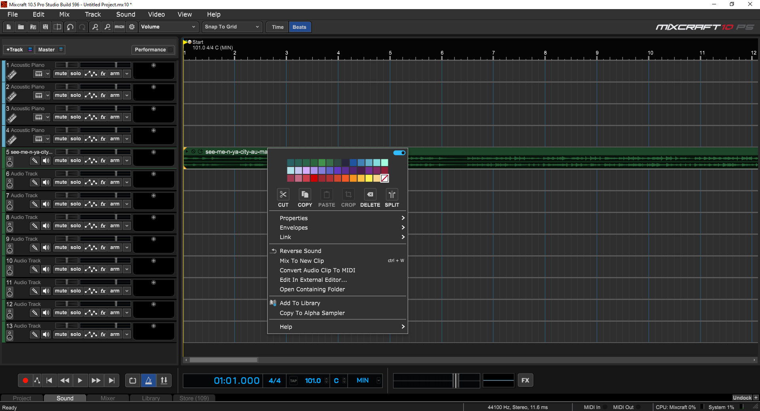Open the Volume automation dropdown
The image size is (760, 411).
[168, 27]
